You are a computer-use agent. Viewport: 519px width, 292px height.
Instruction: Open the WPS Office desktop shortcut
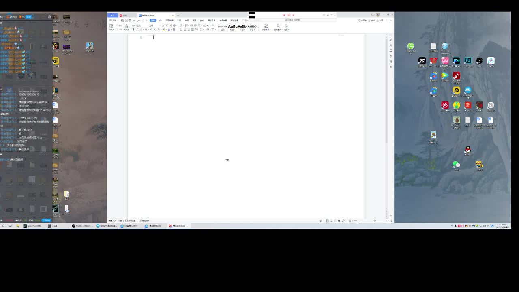(434, 60)
